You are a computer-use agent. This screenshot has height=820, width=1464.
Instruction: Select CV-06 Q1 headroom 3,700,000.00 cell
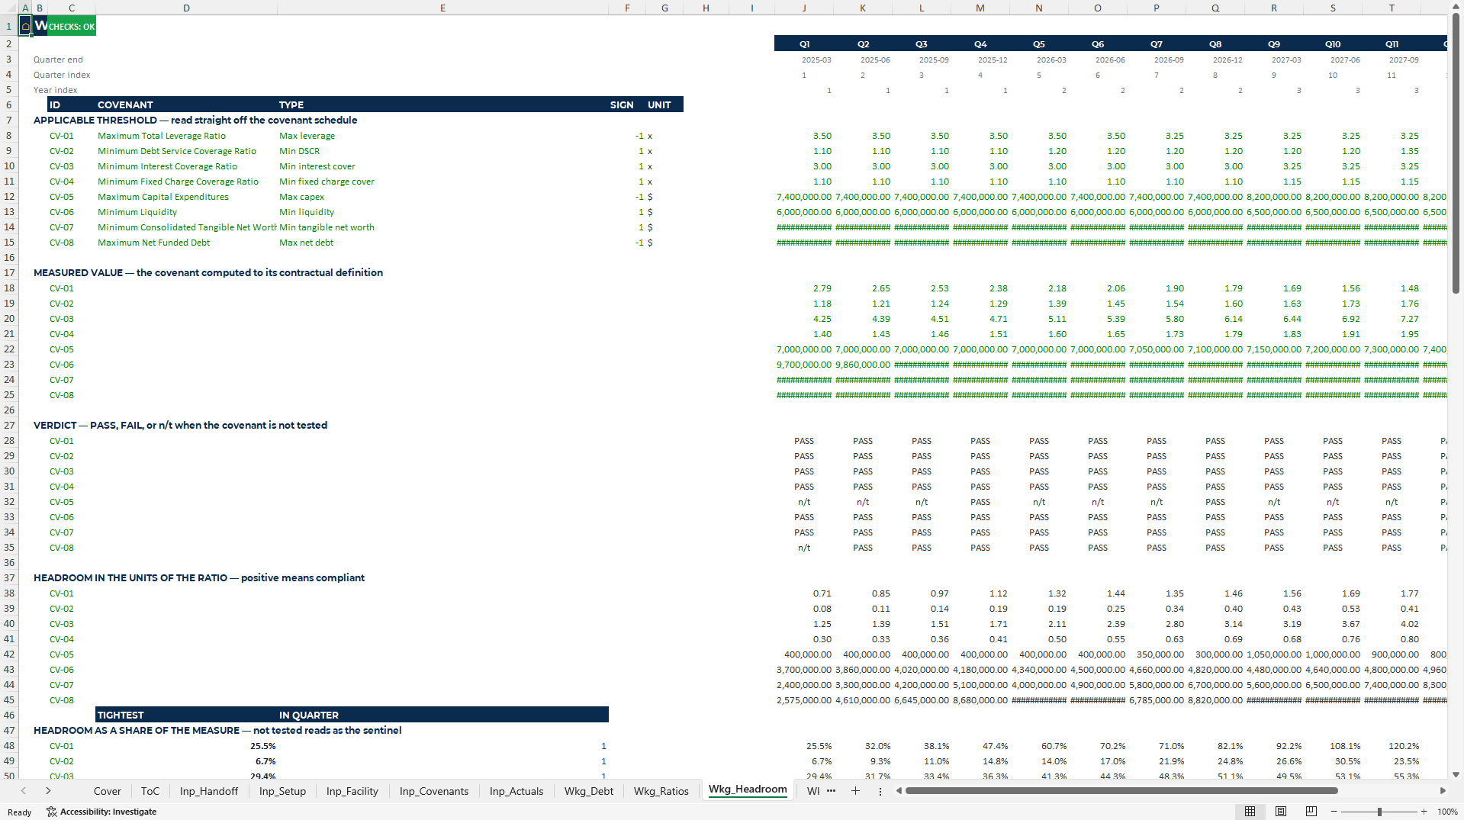[x=804, y=670]
